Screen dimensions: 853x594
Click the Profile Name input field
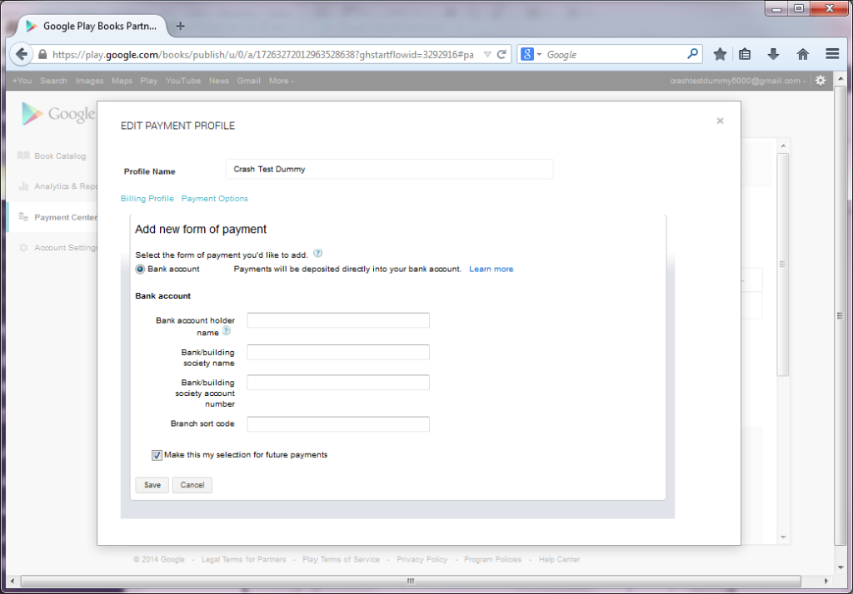[x=390, y=169]
